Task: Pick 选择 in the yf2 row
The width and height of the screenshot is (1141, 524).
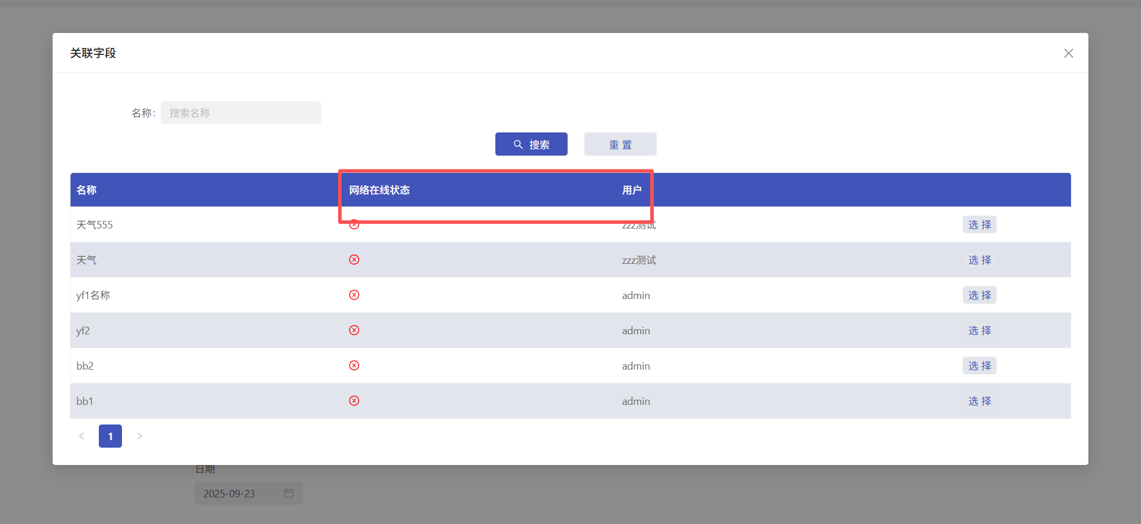Action: pos(979,330)
